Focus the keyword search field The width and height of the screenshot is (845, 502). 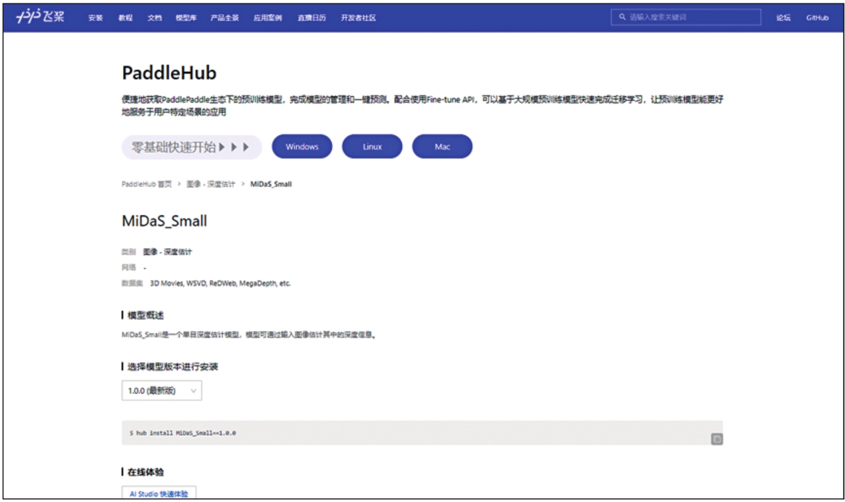(686, 17)
